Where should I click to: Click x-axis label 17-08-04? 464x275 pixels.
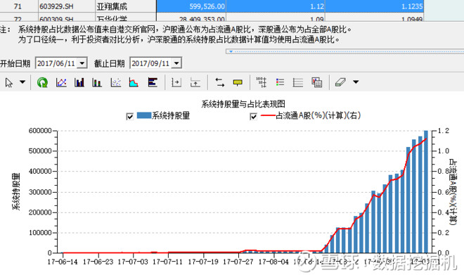pos(273,262)
